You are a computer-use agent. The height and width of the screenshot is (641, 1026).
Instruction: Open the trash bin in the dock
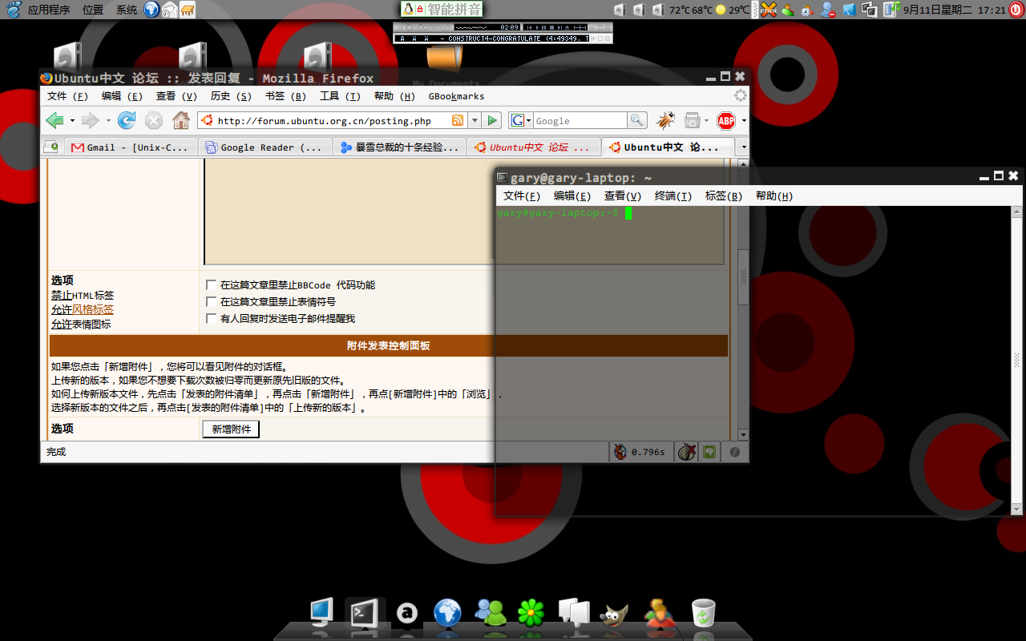pos(703,614)
